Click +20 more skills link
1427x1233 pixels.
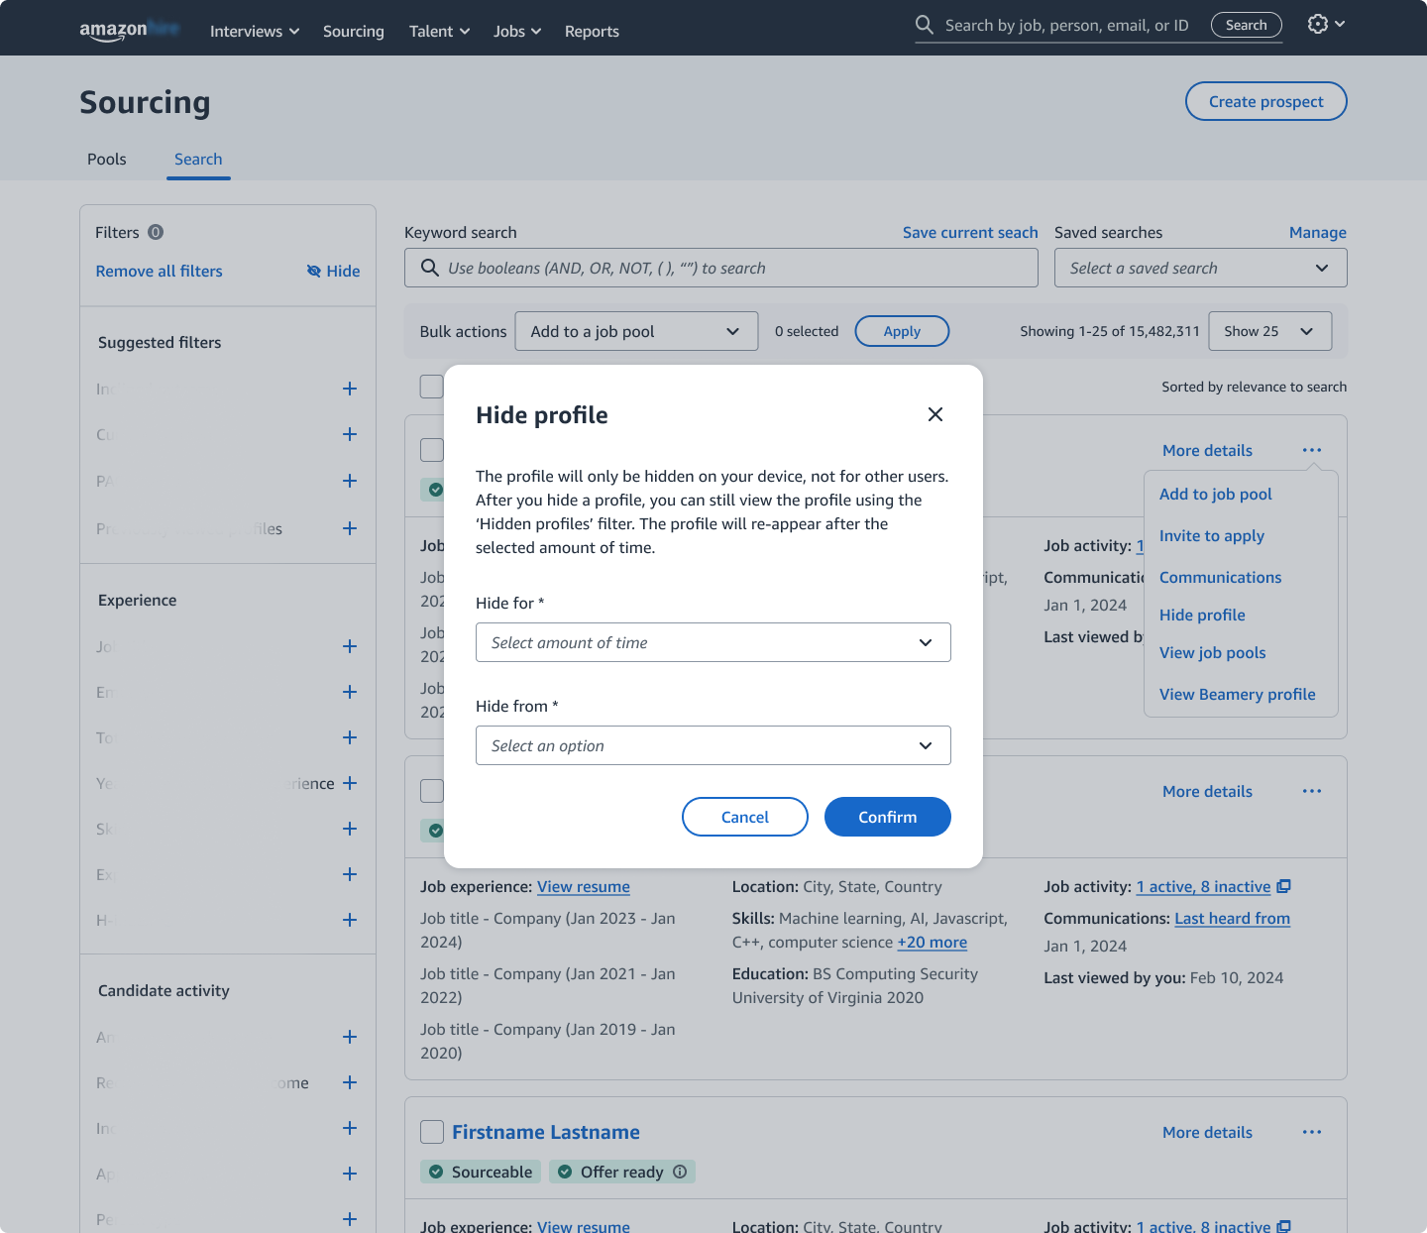[x=933, y=942]
